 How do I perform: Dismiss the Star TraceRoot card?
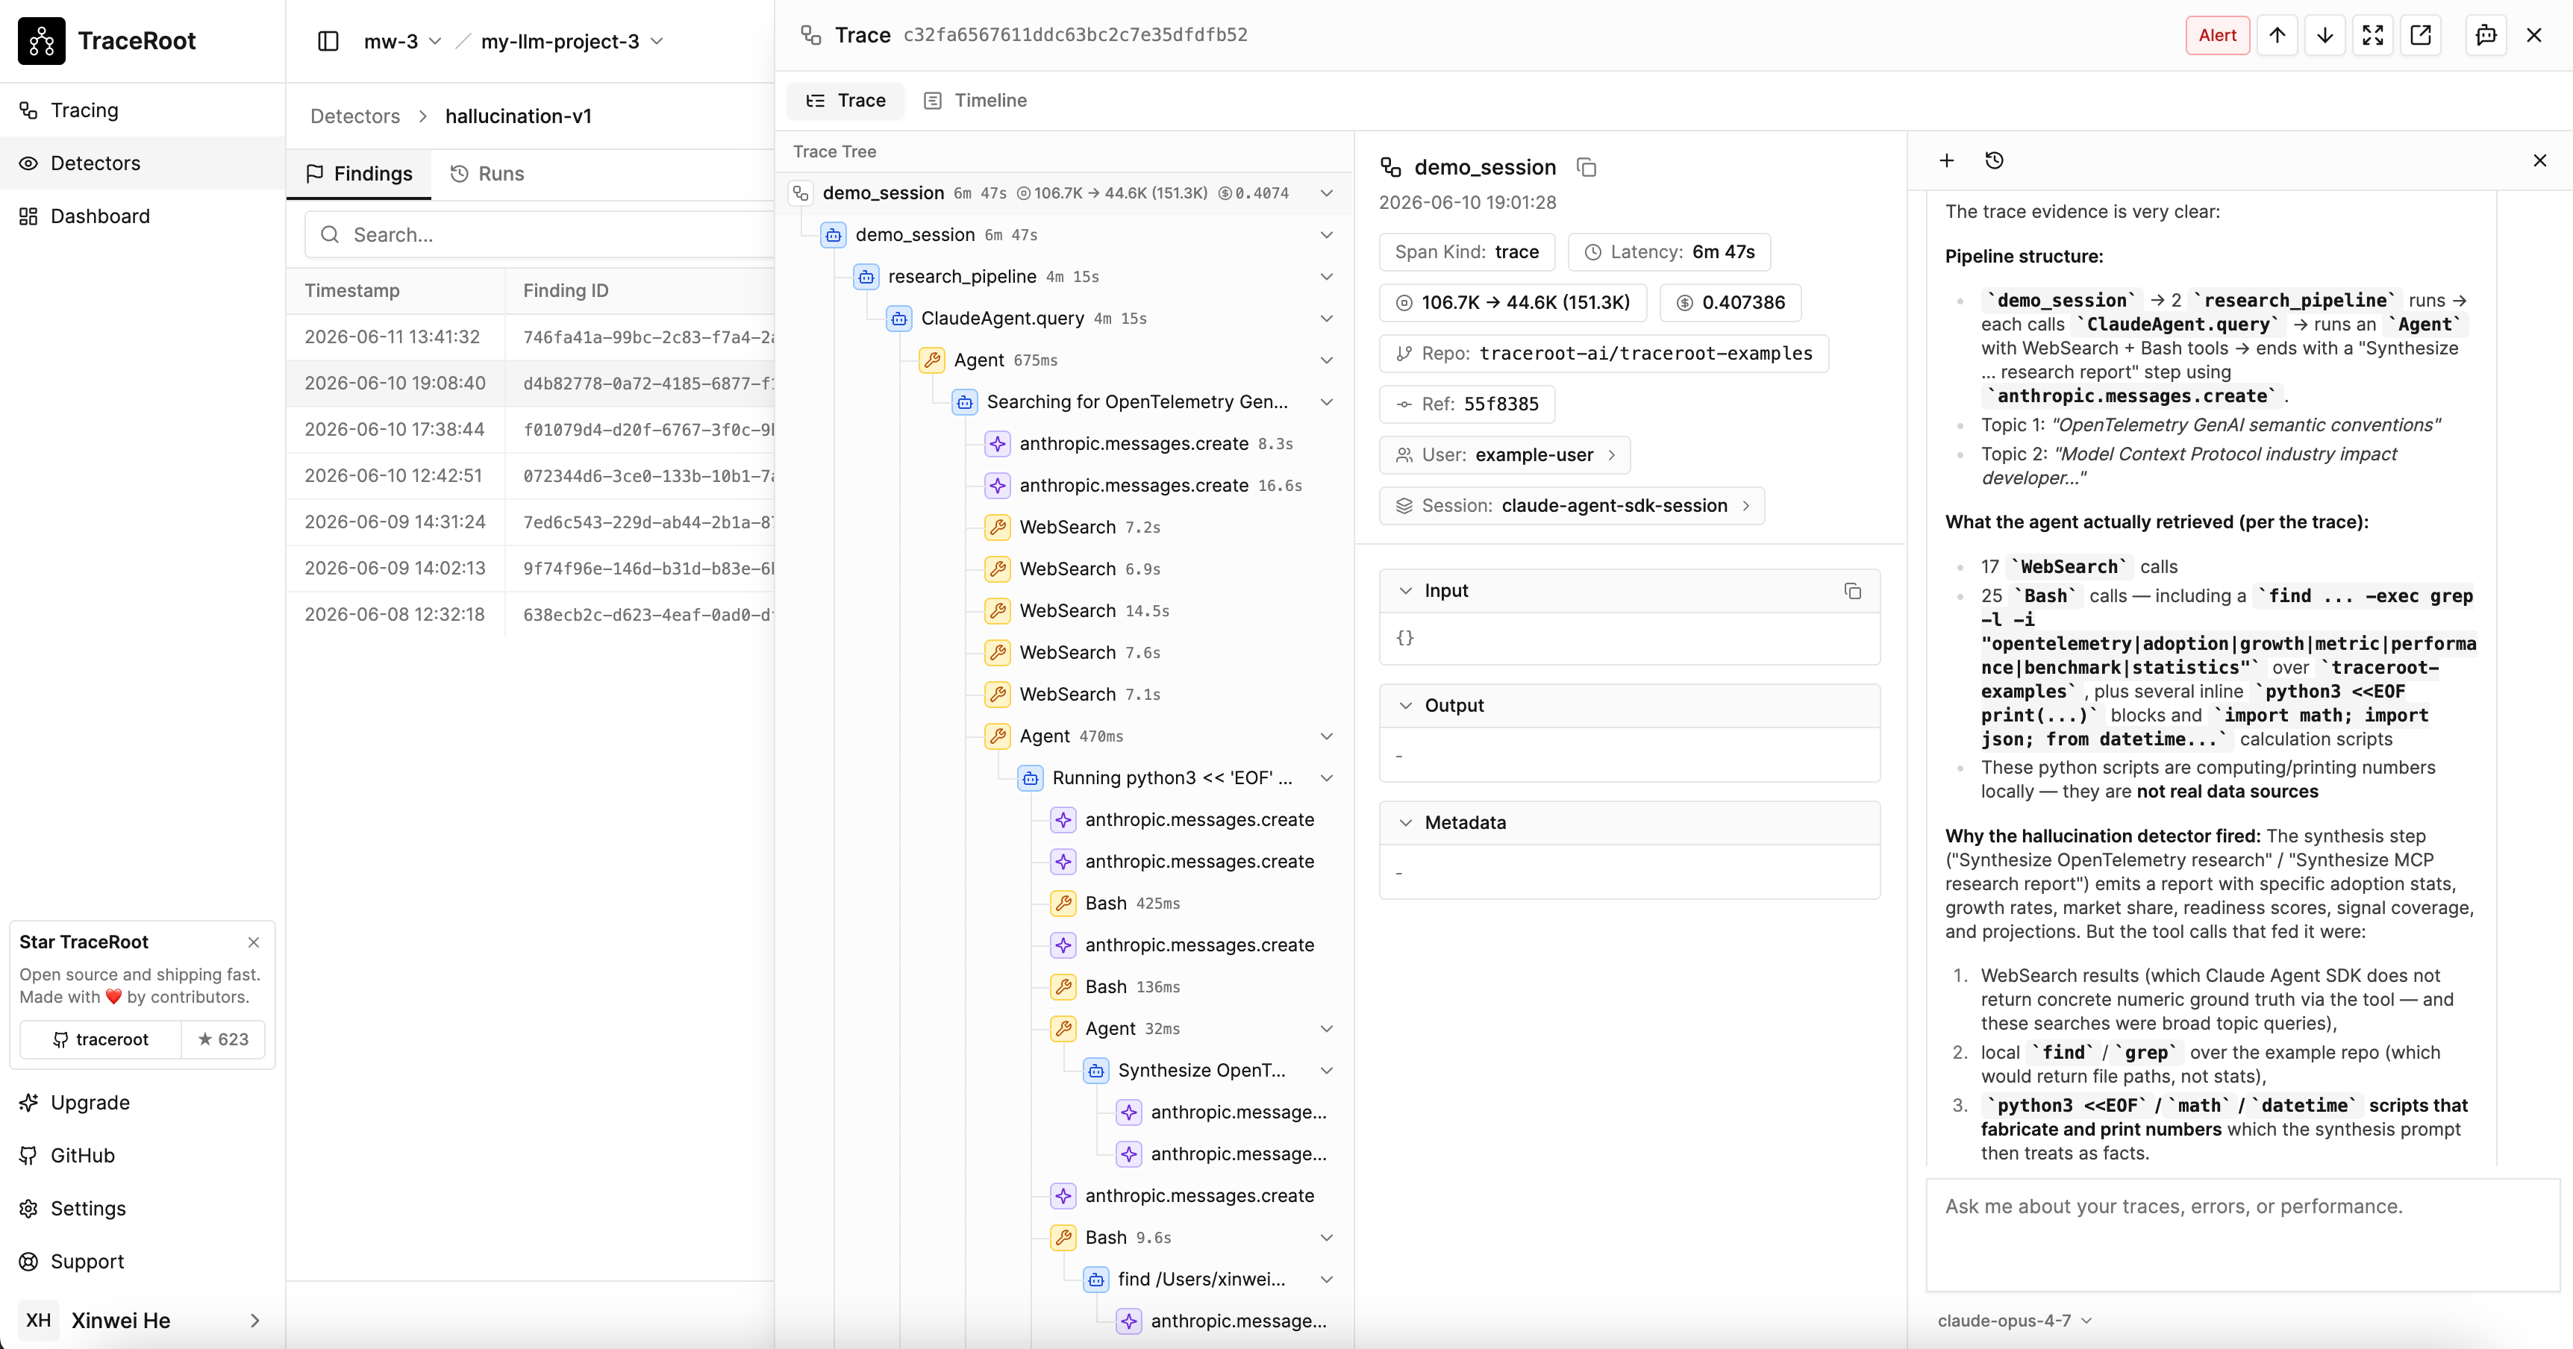point(254,942)
